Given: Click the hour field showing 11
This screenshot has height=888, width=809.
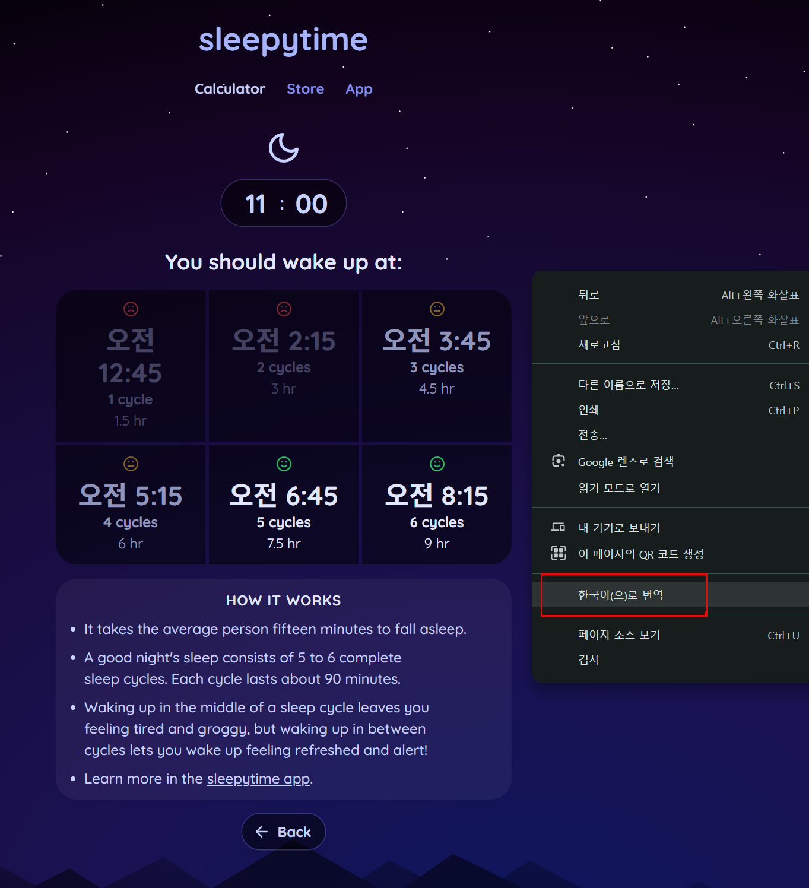Looking at the screenshot, I should [x=255, y=204].
